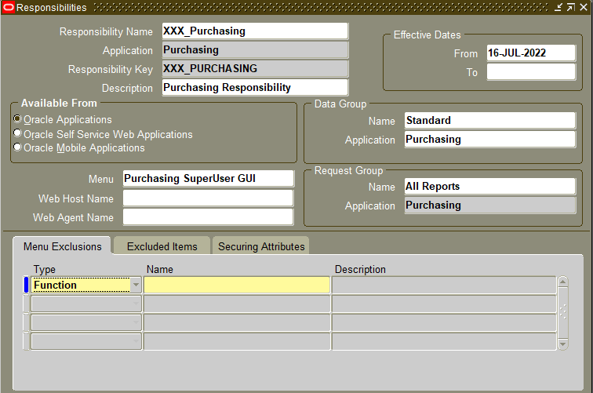Click the Data Group Name field Standard

click(490, 120)
